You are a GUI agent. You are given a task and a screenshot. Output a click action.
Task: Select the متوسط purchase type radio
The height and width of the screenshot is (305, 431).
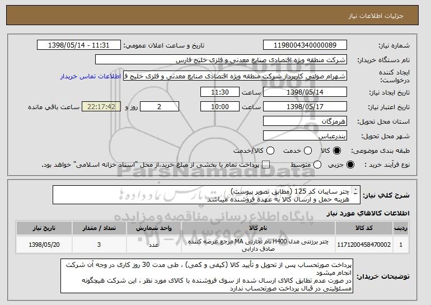coord(317,165)
